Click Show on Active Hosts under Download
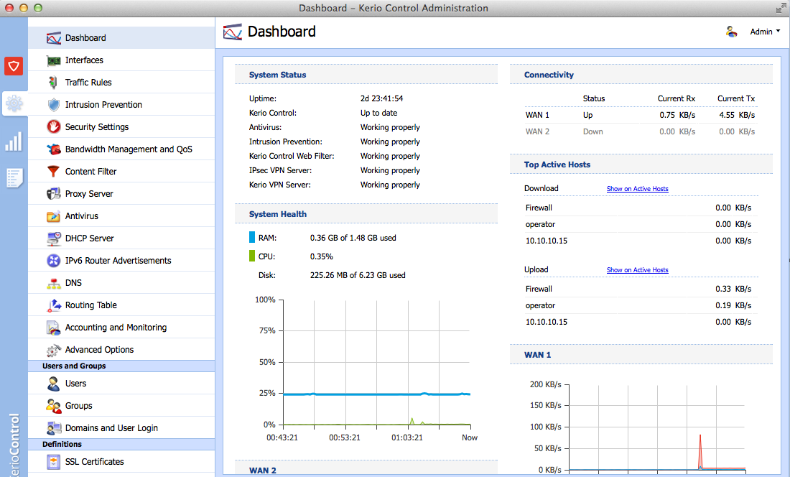790x477 pixels. point(637,189)
